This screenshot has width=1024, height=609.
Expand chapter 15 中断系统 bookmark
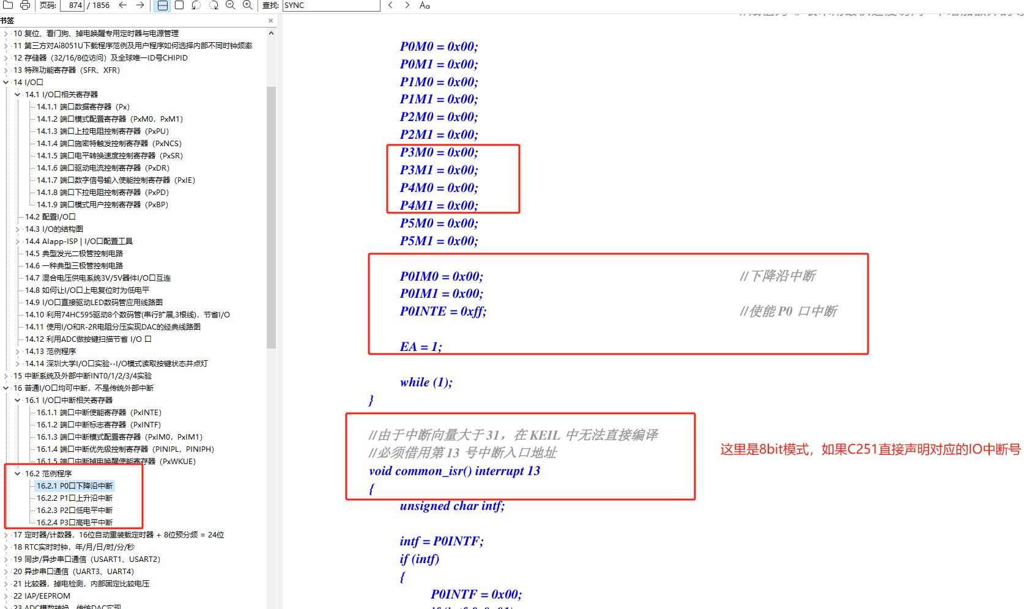[x=6, y=376]
